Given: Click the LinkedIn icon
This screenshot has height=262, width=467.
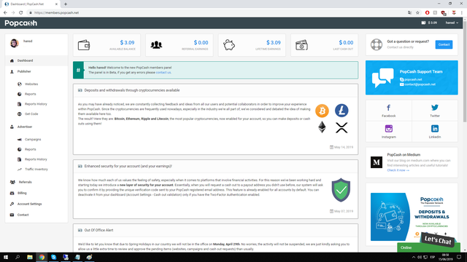Looking at the screenshot, I should [x=435, y=129].
